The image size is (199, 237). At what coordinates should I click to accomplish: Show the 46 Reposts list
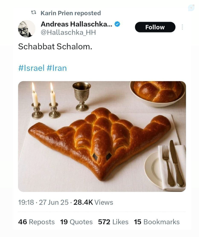pyautogui.click(x=36, y=222)
